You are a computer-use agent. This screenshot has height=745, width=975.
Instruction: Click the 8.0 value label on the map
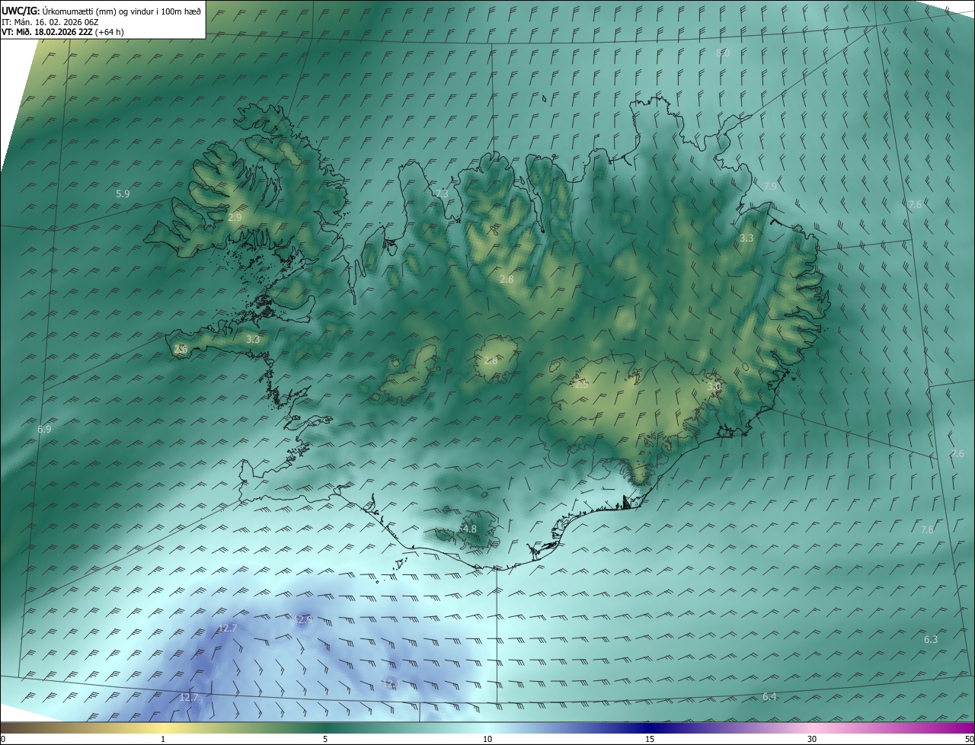click(723, 53)
